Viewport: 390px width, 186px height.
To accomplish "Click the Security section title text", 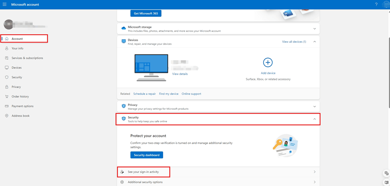I will (x=133, y=117).
